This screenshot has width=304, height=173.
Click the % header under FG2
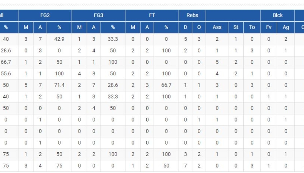pyautogui.click(x=59, y=27)
